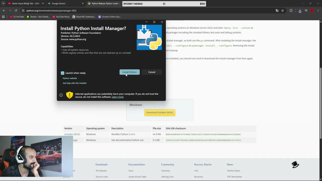Screen dimensions: 322x181
Task: Open the YouTube Music bookmark
Action: pos(61,17)
